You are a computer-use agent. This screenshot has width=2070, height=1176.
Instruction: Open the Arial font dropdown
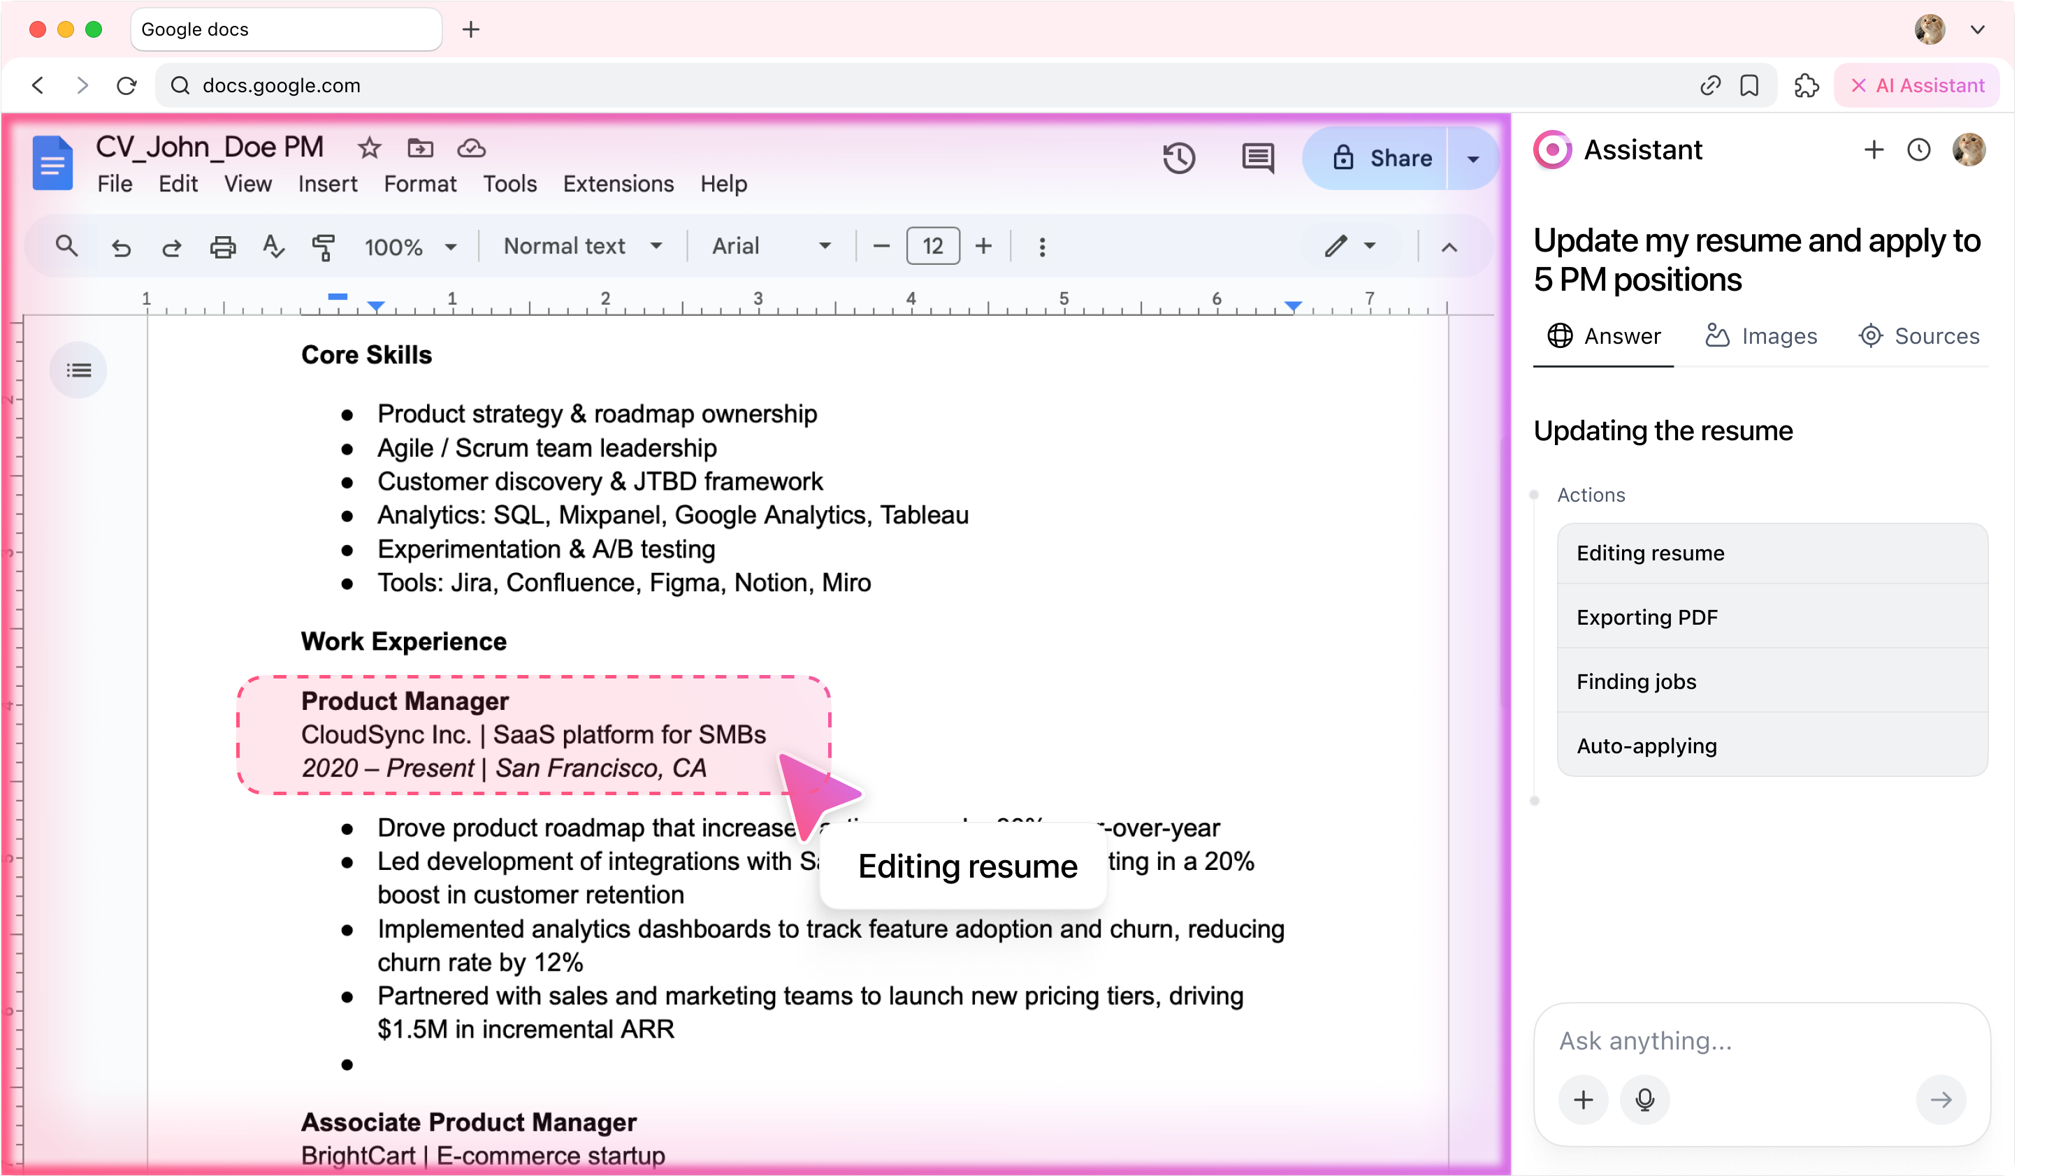(772, 247)
